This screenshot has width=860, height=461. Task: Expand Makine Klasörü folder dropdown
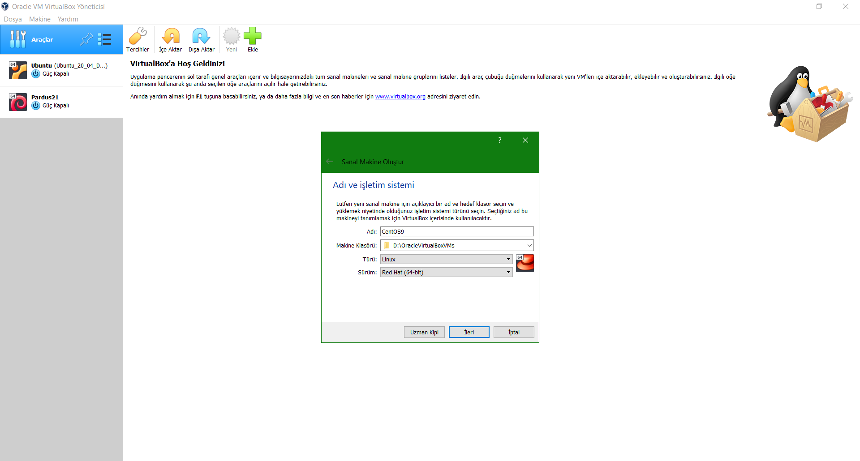click(529, 245)
